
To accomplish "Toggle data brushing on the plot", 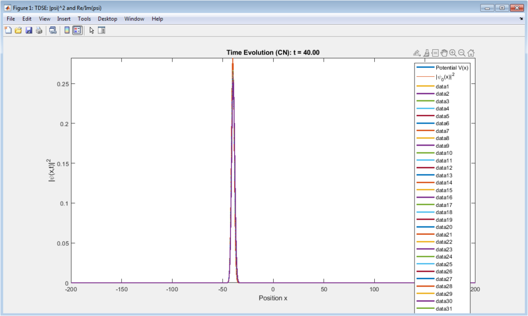I will pyautogui.click(x=426, y=52).
